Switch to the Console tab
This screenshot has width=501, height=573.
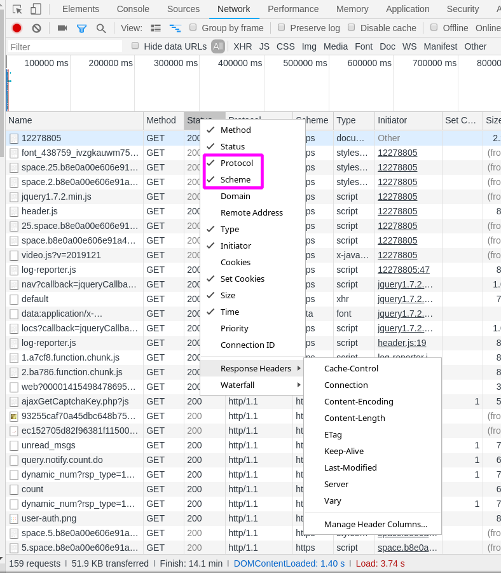coord(133,9)
